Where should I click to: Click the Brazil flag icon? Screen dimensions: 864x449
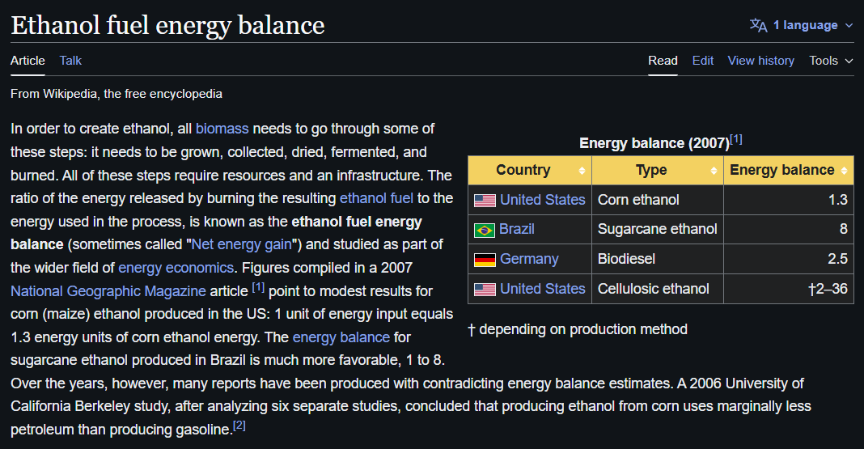pyautogui.click(x=485, y=231)
